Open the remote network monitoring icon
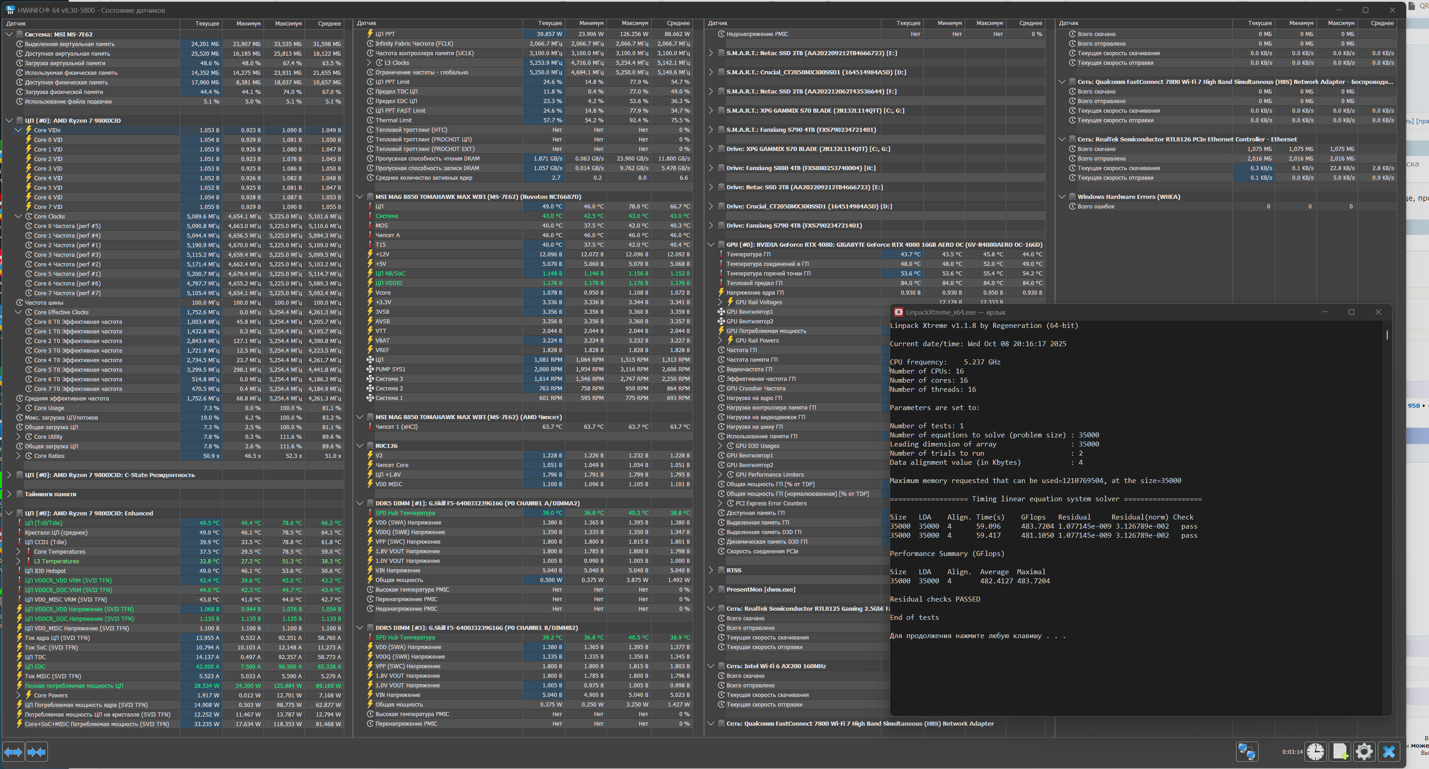The width and height of the screenshot is (1429, 769). coord(1247,752)
